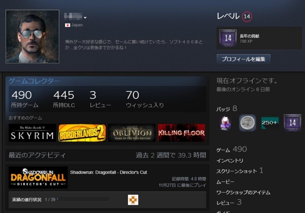Open the レビュー 3 sidebar link
Screen dimensions: 305x213
click(x=229, y=202)
